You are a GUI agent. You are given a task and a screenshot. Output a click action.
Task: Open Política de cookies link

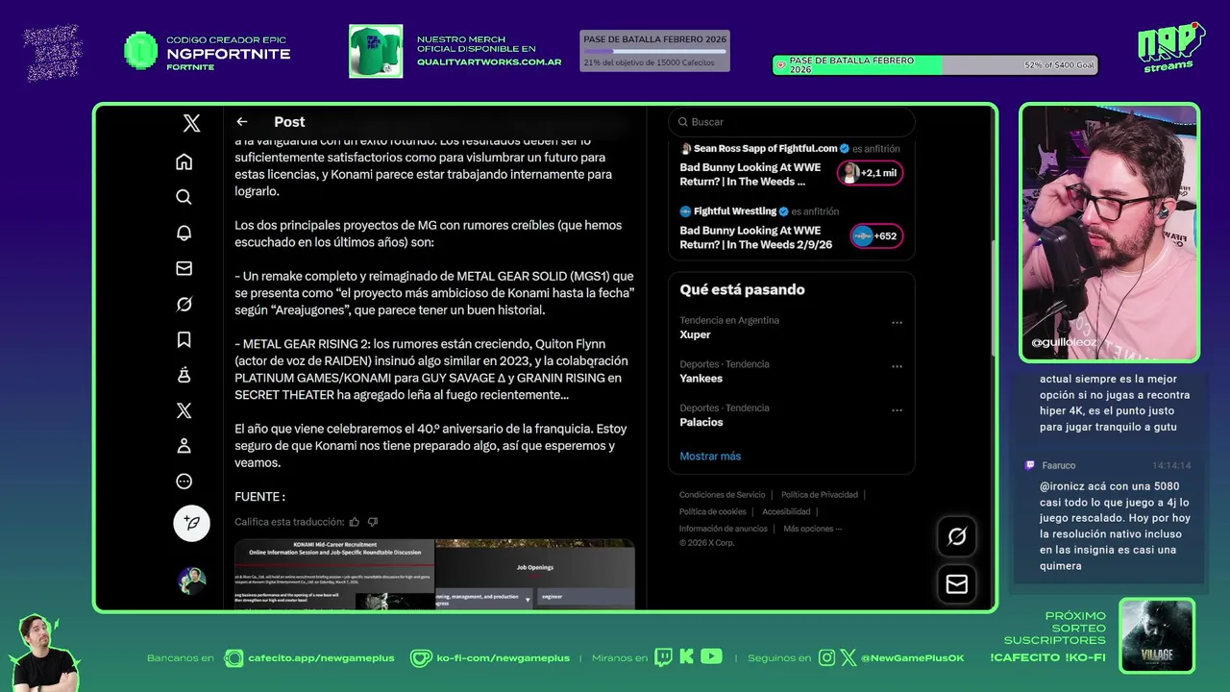(713, 511)
